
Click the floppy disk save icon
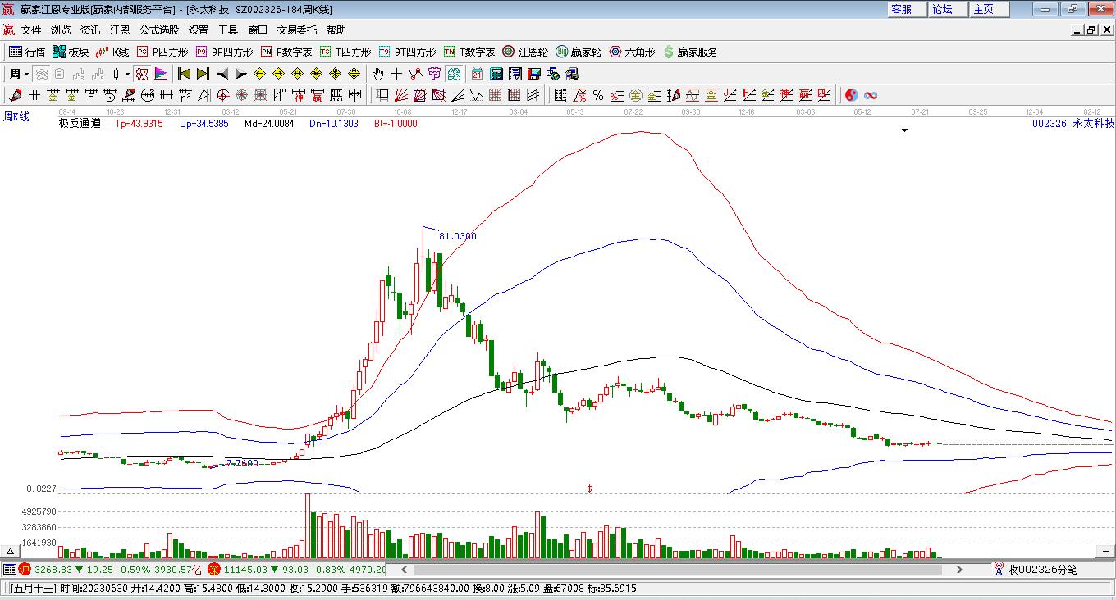(533, 74)
